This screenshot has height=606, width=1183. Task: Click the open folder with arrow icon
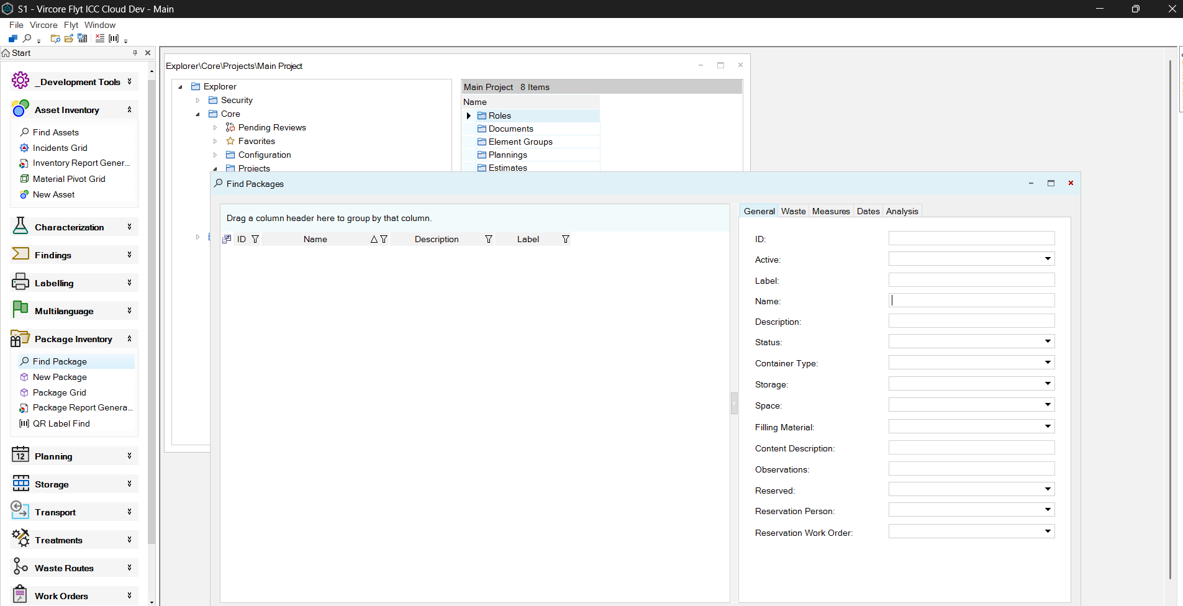click(x=69, y=38)
